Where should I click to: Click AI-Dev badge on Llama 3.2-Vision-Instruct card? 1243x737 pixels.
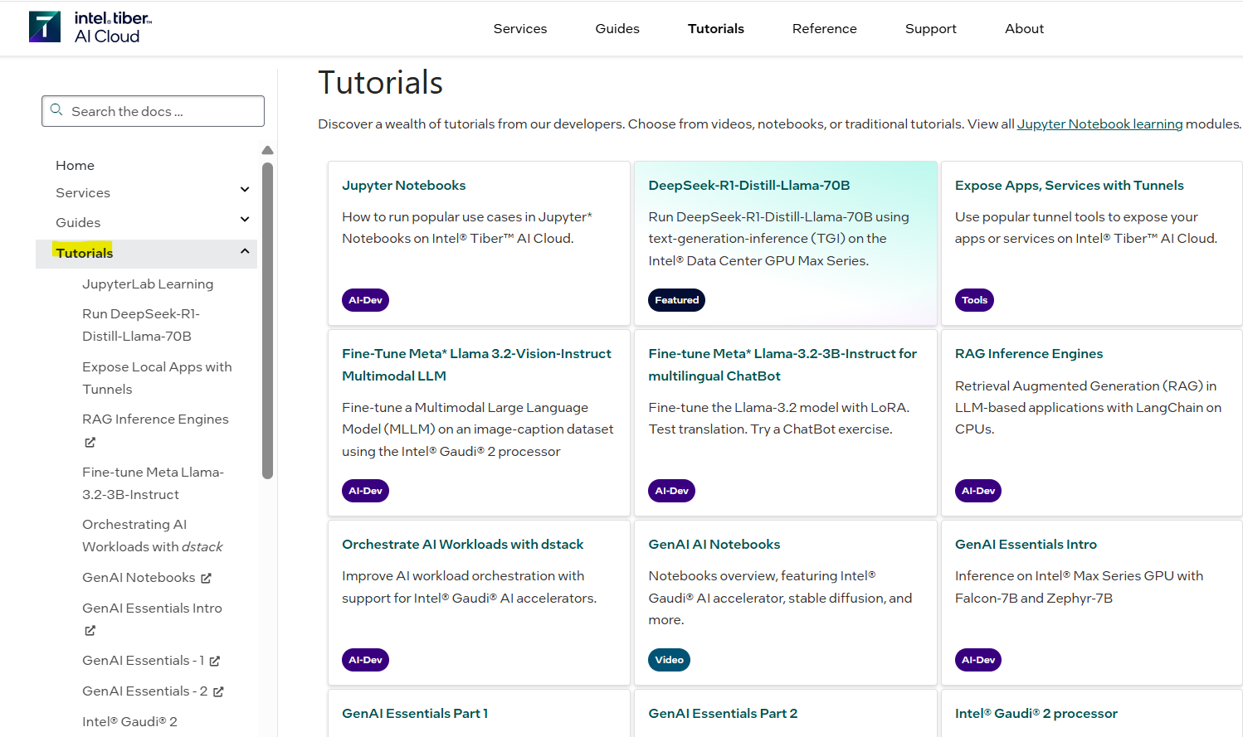tap(365, 491)
